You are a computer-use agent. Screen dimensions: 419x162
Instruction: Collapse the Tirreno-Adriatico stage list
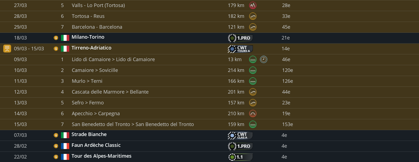click(x=7, y=49)
